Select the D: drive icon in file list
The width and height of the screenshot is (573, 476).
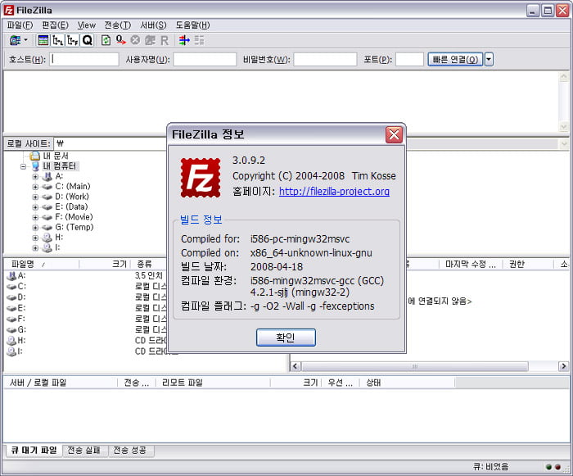point(11,297)
